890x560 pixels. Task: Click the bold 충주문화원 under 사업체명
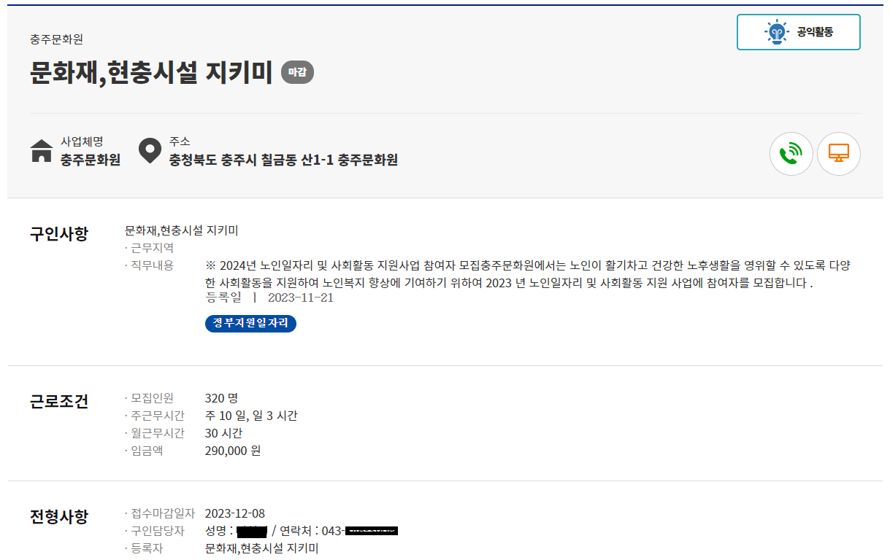[x=91, y=160]
